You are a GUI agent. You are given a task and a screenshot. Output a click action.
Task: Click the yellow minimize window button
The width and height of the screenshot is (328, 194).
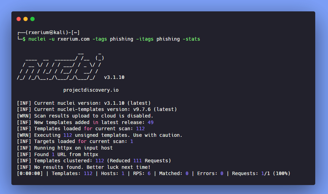[x=26, y=19]
